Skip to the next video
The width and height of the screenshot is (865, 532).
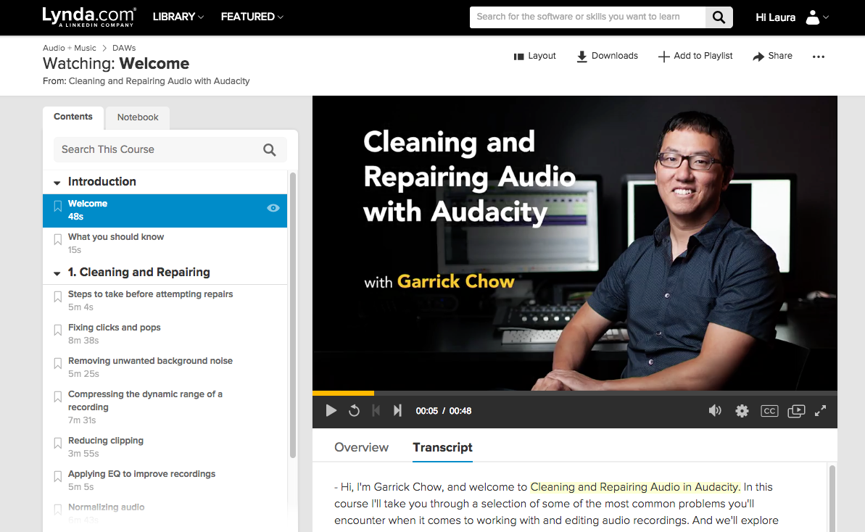(397, 411)
